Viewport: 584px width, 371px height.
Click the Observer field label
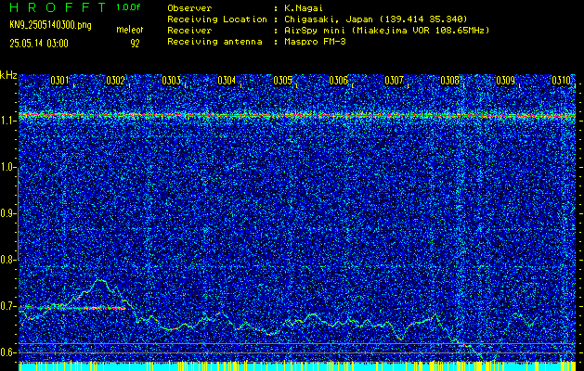pyautogui.click(x=189, y=7)
